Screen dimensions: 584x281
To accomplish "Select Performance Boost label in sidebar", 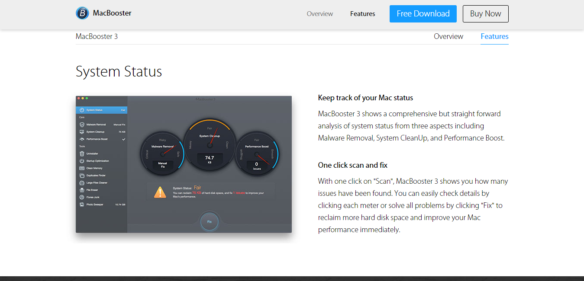I will [x=97, y=139].
